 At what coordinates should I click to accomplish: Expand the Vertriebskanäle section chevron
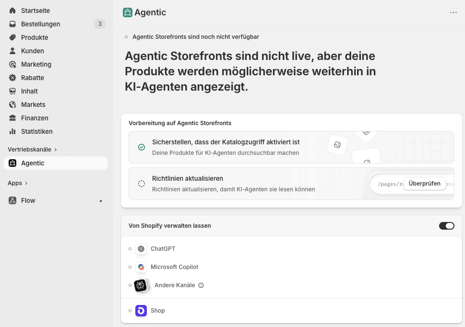coord(56,150)
